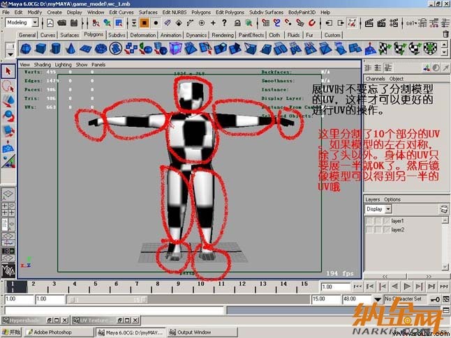The height and width of the screenshot is (338, 451).
Task: Switch to the Rendering shelf tab
Action: click(223, 35)
